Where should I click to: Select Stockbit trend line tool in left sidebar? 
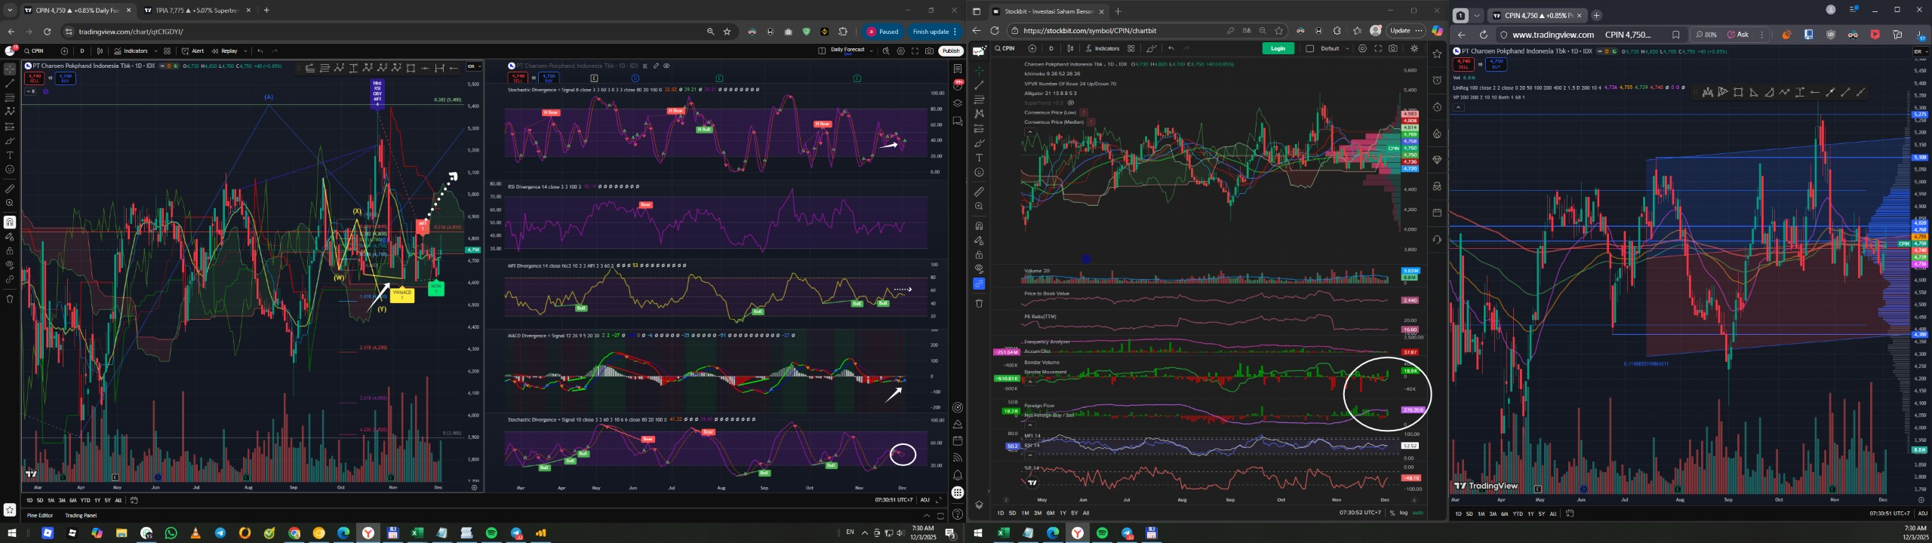pyautogui.click(x=979, y=85)
